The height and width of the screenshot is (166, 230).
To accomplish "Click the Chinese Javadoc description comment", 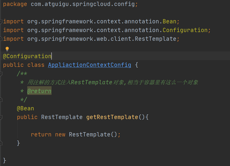I will point(113,82).
